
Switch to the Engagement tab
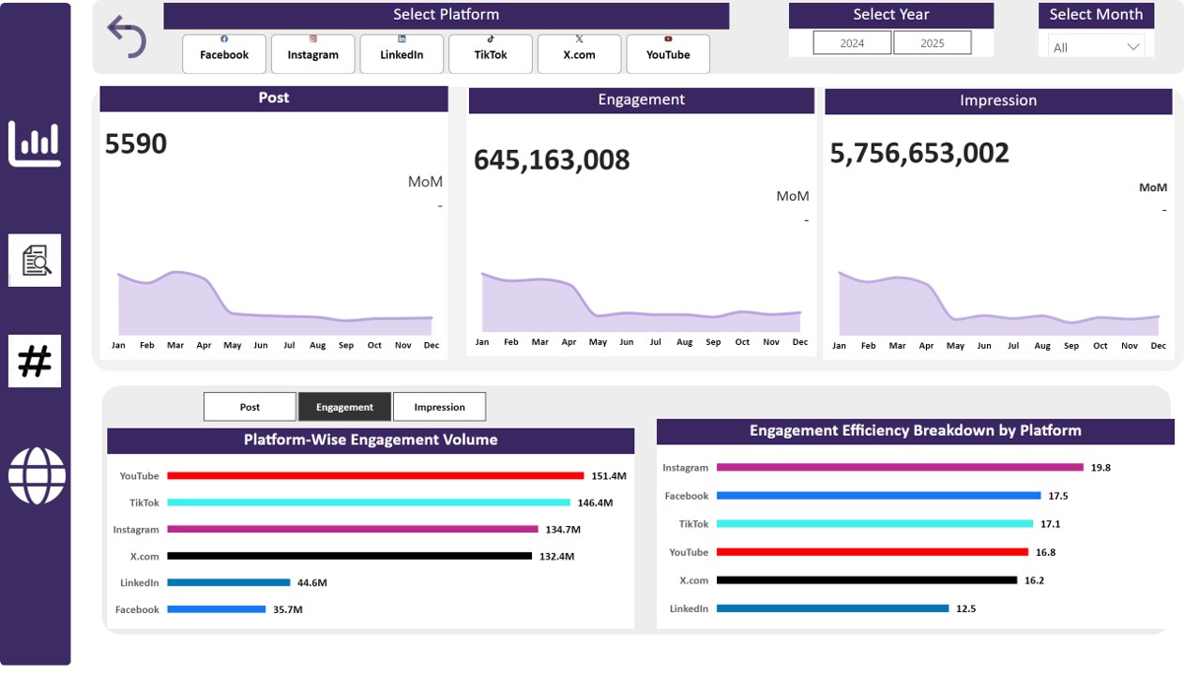click(344, 407)
